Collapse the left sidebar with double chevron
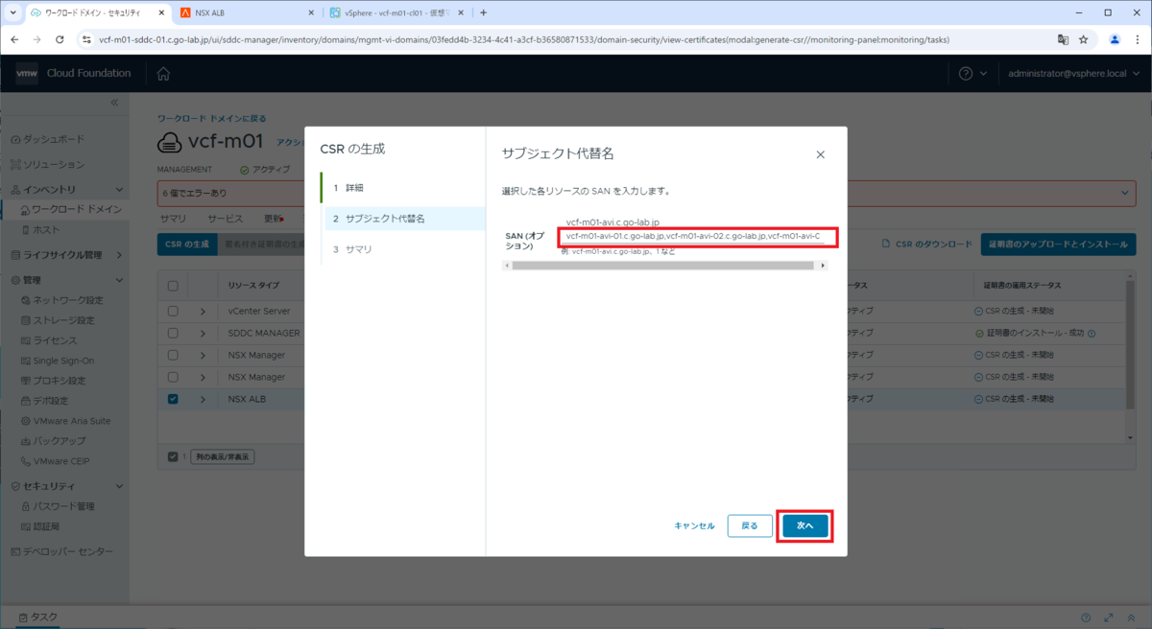The width and height of the screenshot is (1152, 629). pos(114,102)
